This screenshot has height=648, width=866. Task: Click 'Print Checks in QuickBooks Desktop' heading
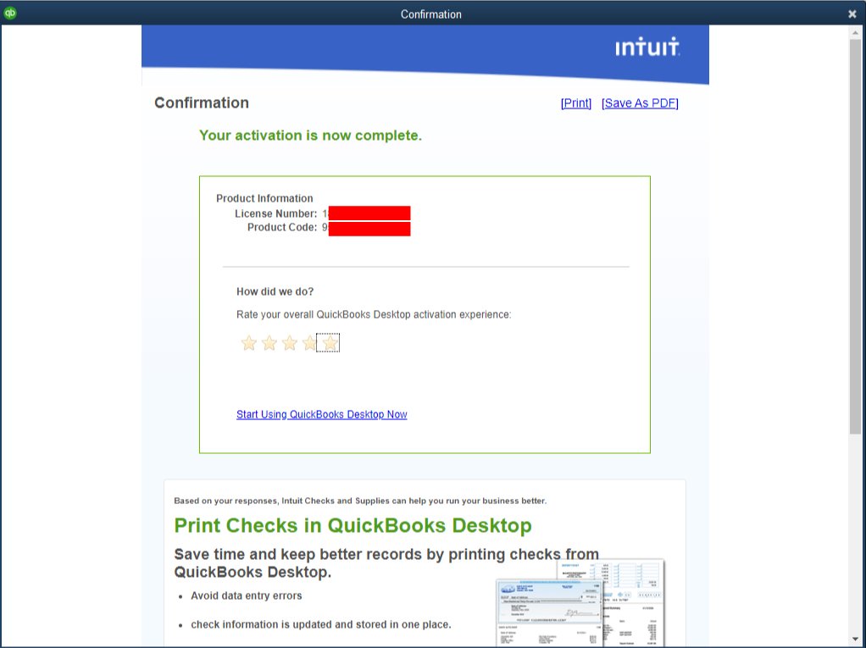click(x=353, y=525)
